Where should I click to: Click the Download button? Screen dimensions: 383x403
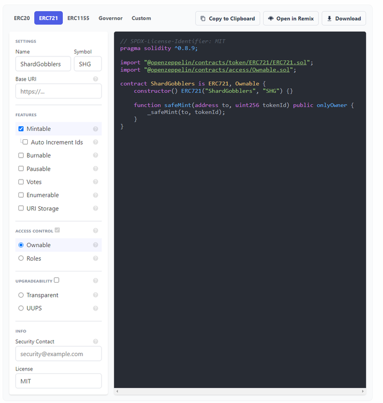344,18
